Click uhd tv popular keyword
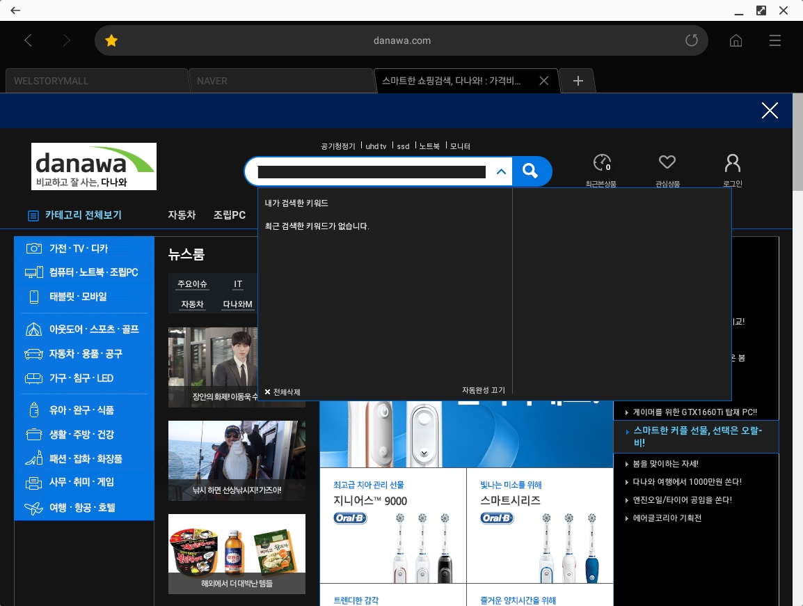803x606 pixels. click(376, 146)
